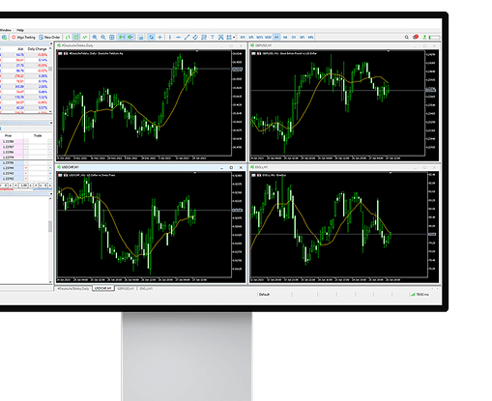Toggle the candlestick chart type button
Viewport: 492px width, 401px height.
coord(76,37)
